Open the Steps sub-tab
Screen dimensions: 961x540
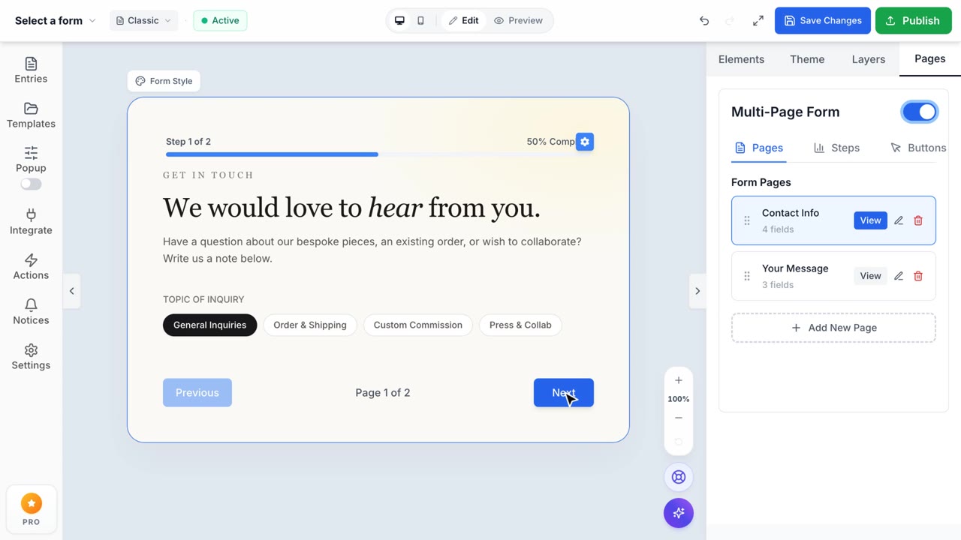[x=836, y=148]
